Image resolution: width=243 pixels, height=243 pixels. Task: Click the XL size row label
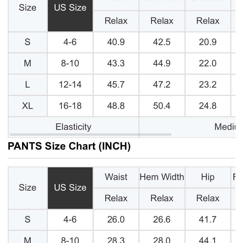(27, 106)
